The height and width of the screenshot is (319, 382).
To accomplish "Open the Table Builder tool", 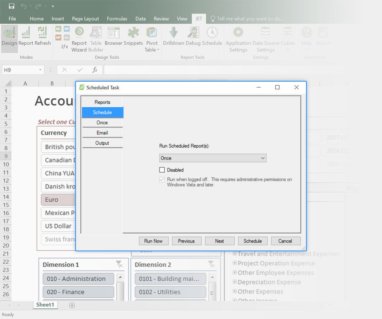I will (x=96, y=39).
